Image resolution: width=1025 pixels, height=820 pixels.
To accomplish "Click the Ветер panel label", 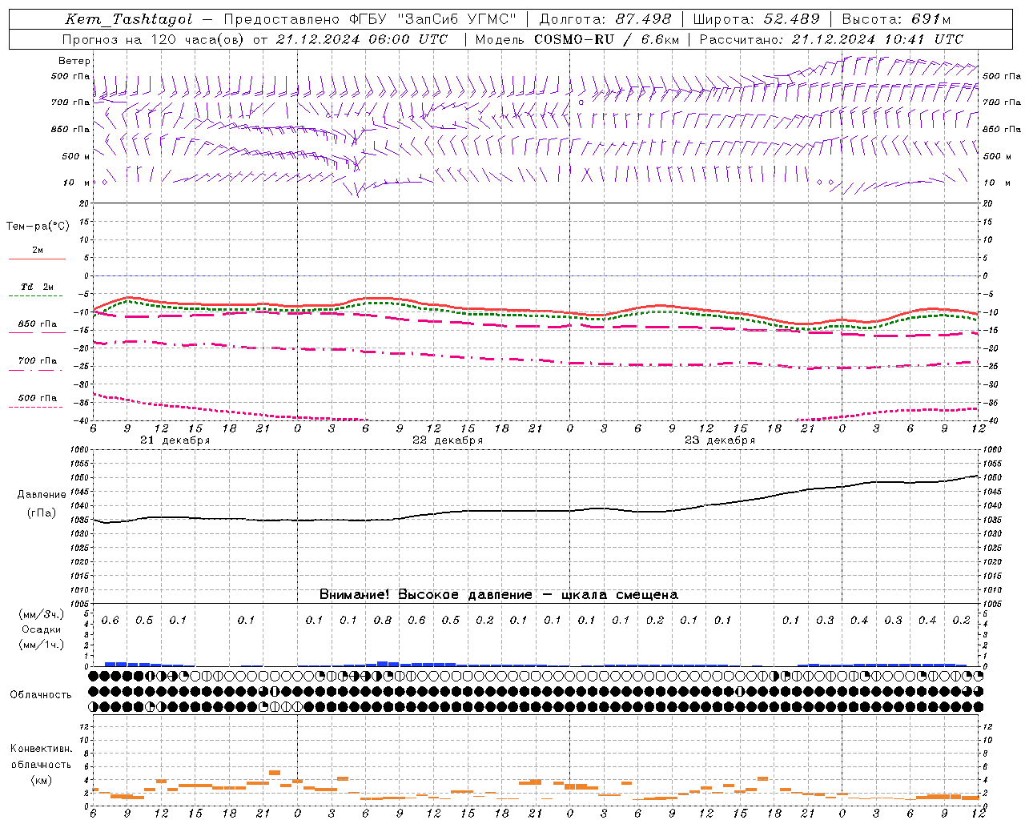I will point(74,61).
